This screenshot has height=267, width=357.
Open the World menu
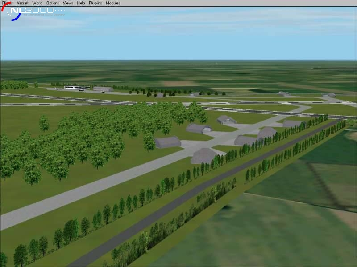pyautogui.click(x=37, y=3)
